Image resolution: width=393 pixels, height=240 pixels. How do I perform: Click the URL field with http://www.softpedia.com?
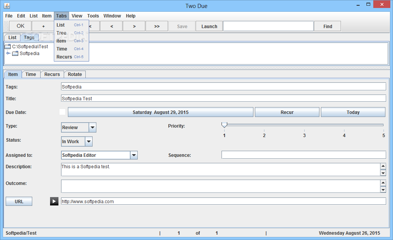tap(223, 201)
